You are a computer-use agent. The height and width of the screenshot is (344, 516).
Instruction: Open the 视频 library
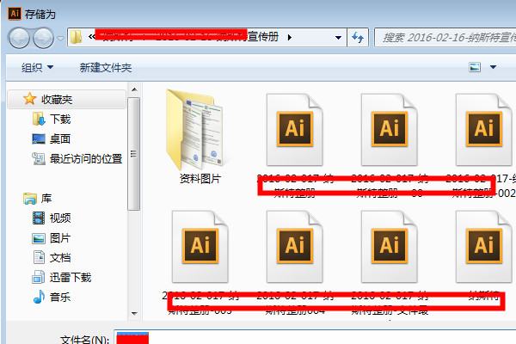(x=52, y=218)
